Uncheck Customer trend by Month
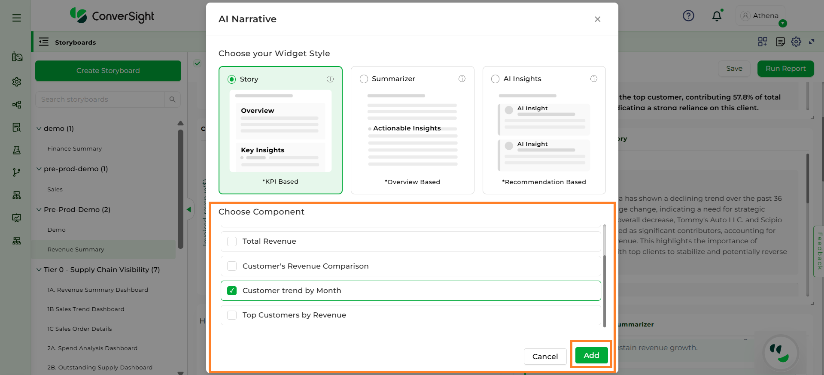 [x=232, y=291]
